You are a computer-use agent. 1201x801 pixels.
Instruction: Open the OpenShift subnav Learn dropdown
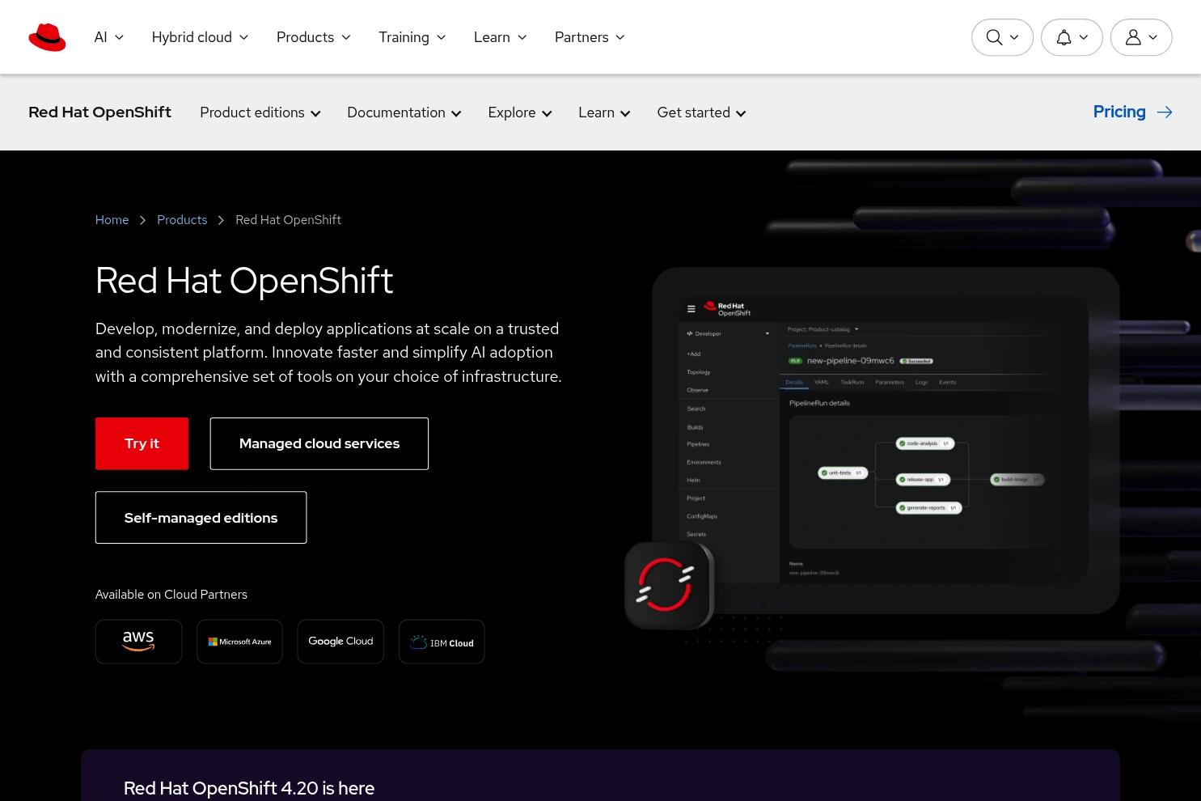click(604, 112)
